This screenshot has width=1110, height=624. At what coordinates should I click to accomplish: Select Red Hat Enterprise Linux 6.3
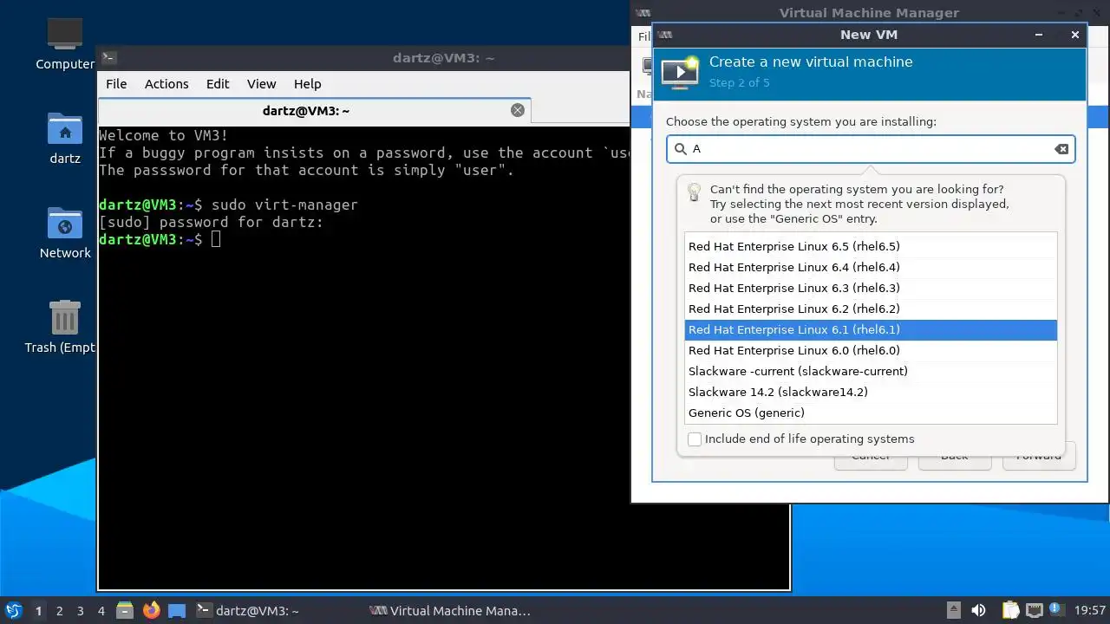click(871, 288)
